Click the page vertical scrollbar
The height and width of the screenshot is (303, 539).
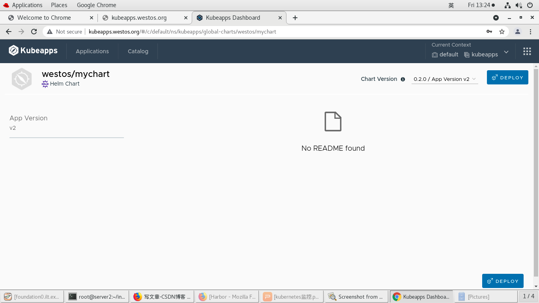[536, 172]
